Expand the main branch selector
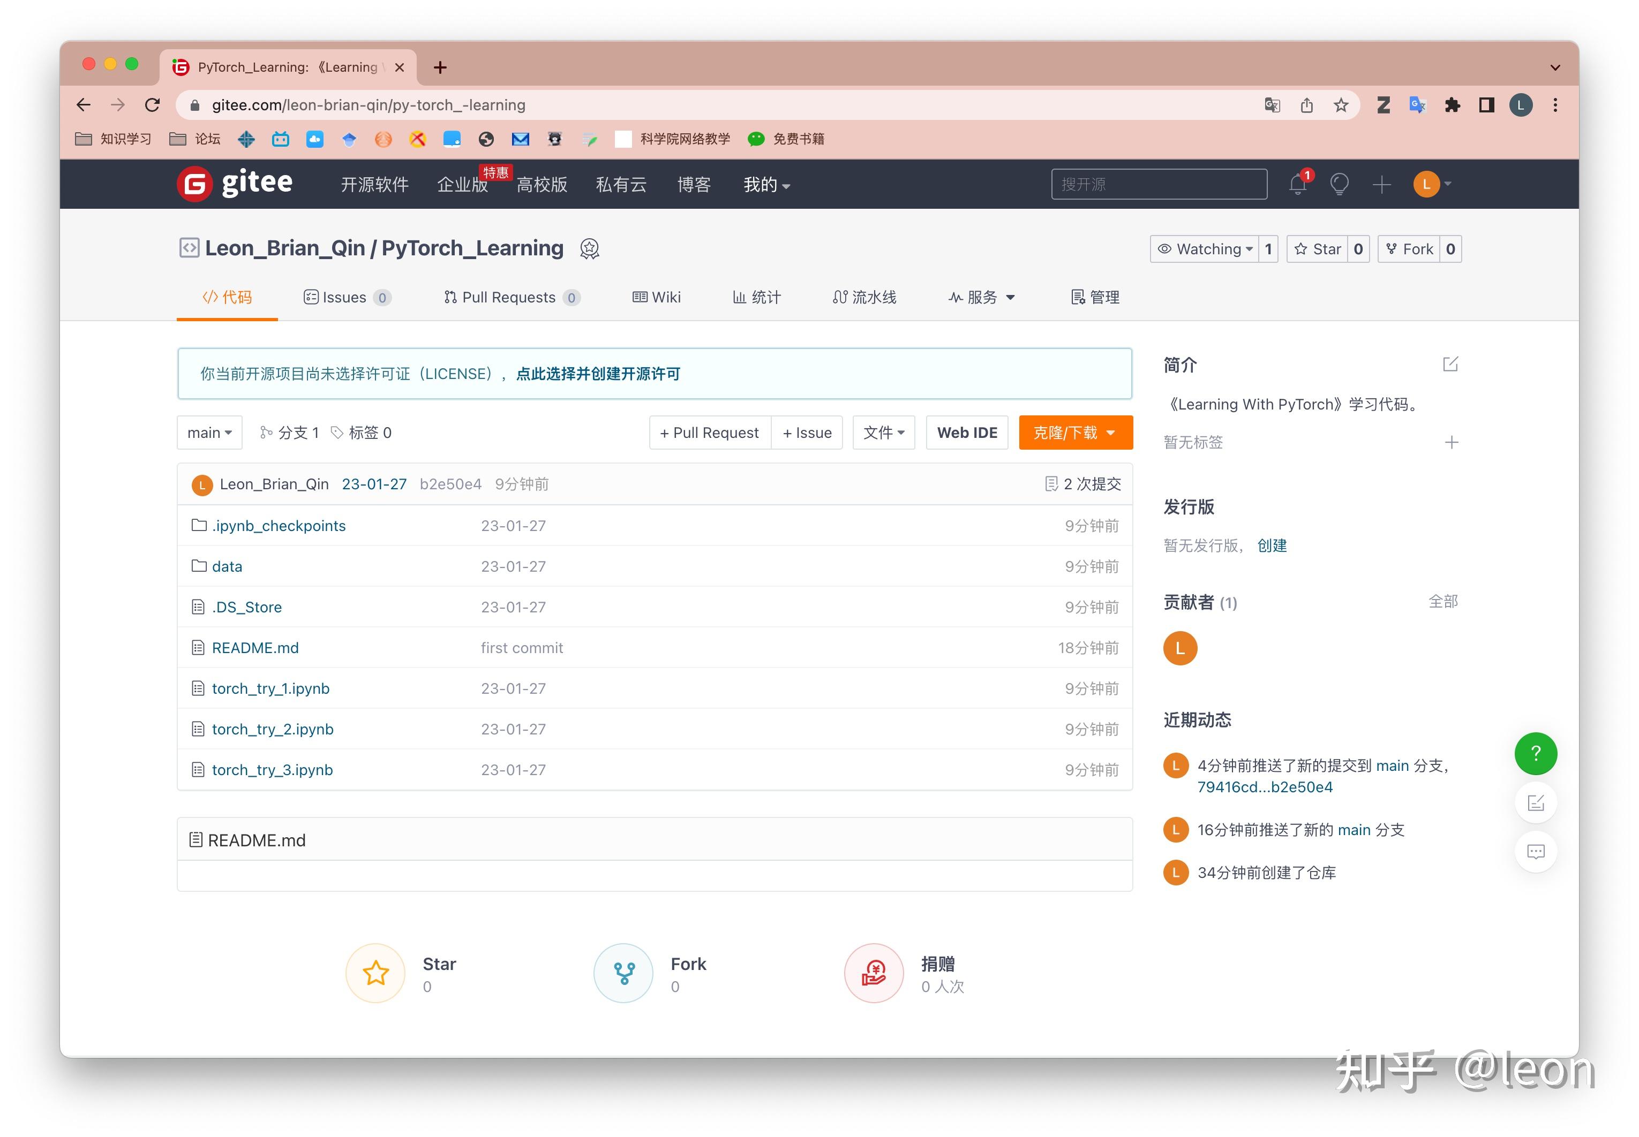This screenshot has height=1137, width=1639. (x=209, y=433)
